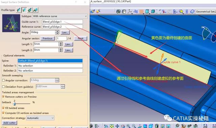Viewport: 216px width, 128px height.
Task: Click the teal cylinder icon in top toolbar
Action: pyautogui.click(x=147, y=11)
